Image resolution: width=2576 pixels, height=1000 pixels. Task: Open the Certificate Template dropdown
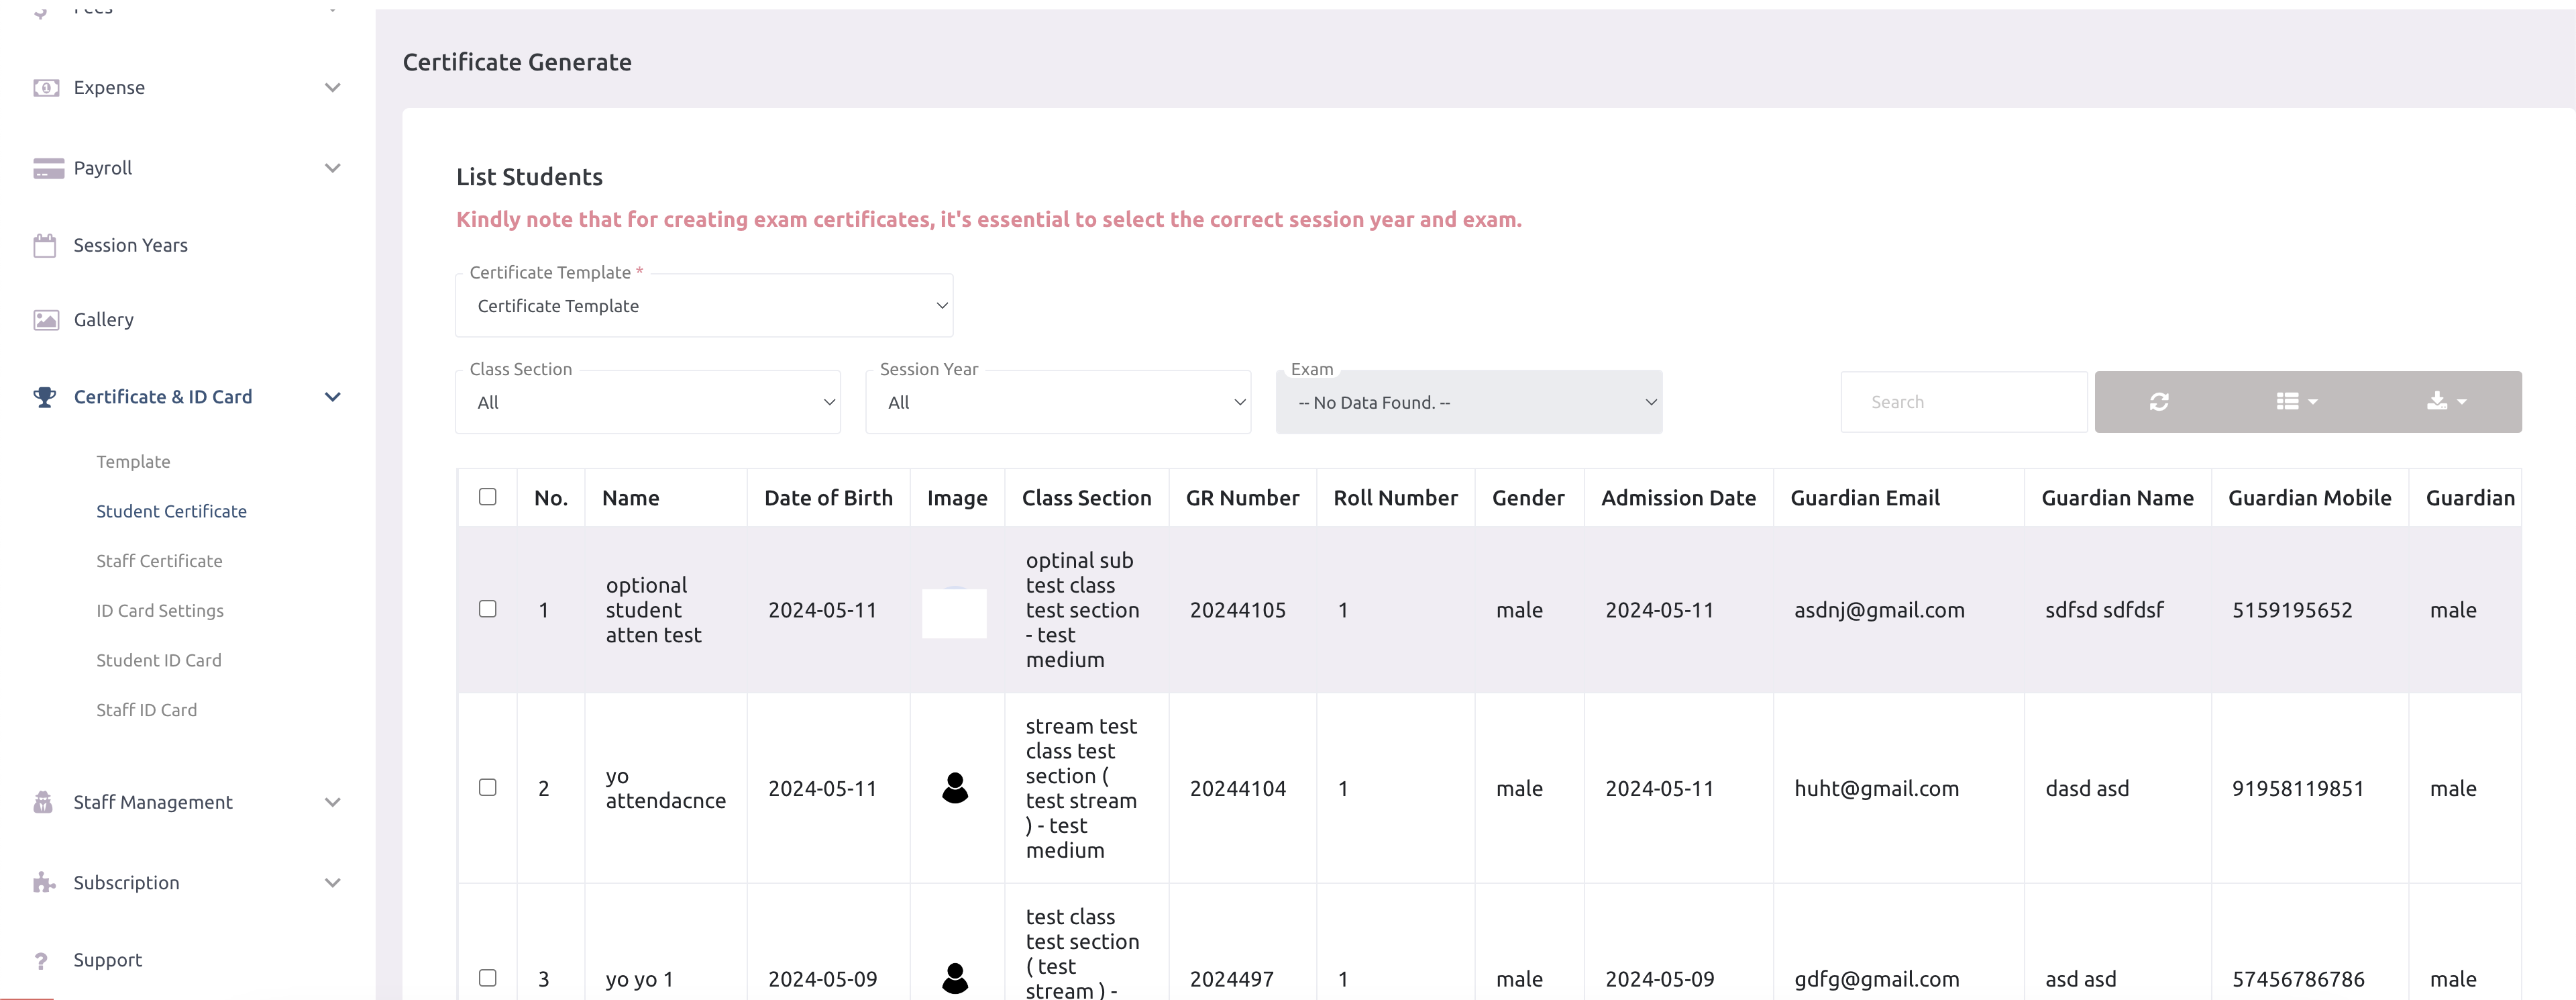[x=704, y=306]
